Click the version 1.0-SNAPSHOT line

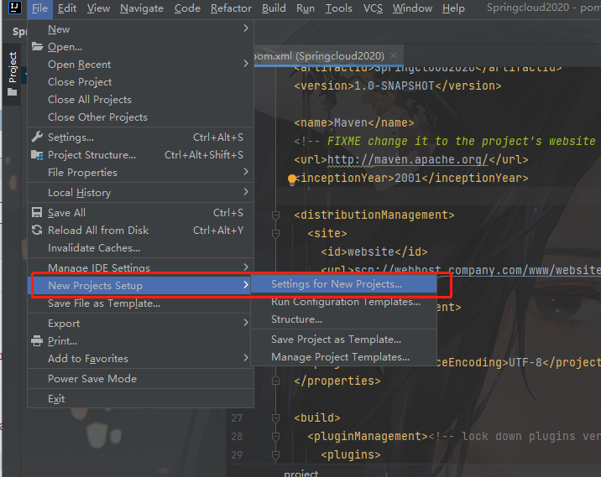point(398,86)
